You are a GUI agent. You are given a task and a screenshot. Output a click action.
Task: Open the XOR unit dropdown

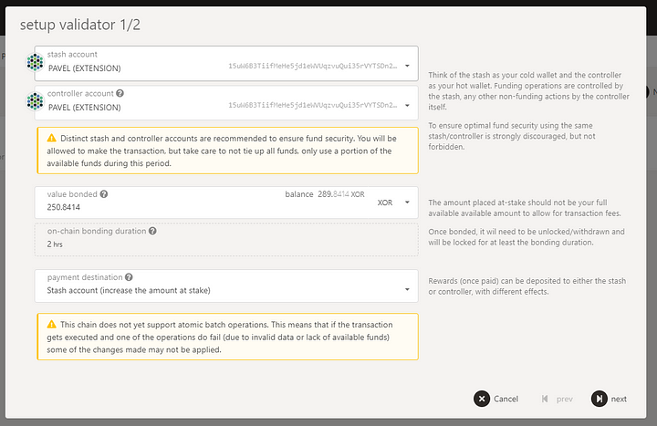coord(407,203)
